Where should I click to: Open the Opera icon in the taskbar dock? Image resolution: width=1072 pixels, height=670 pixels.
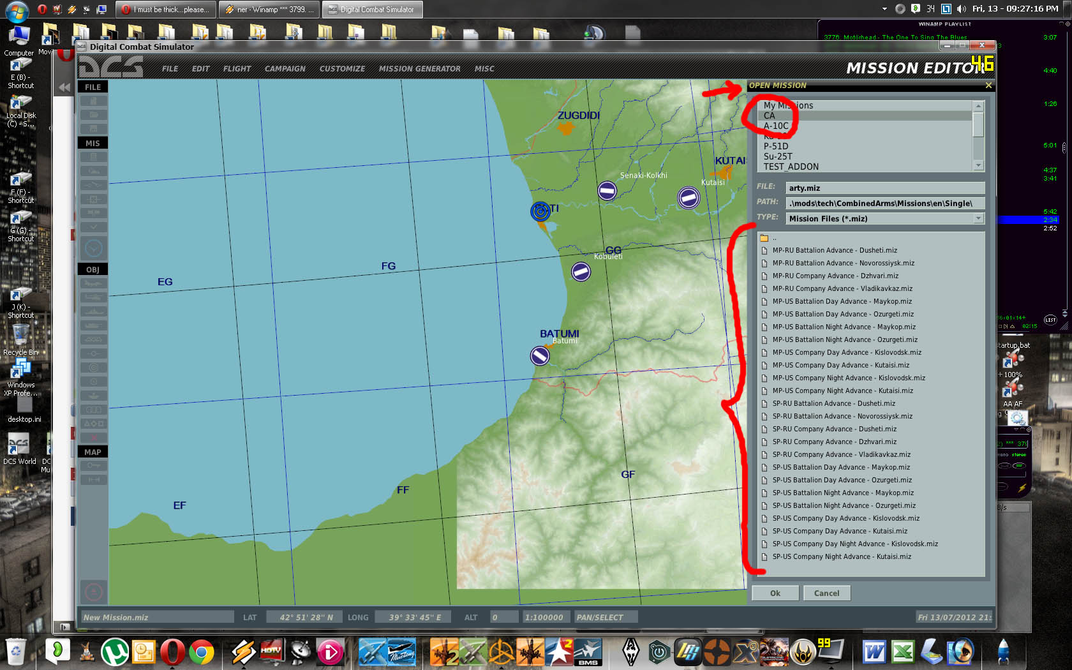[x=172, y=652]
